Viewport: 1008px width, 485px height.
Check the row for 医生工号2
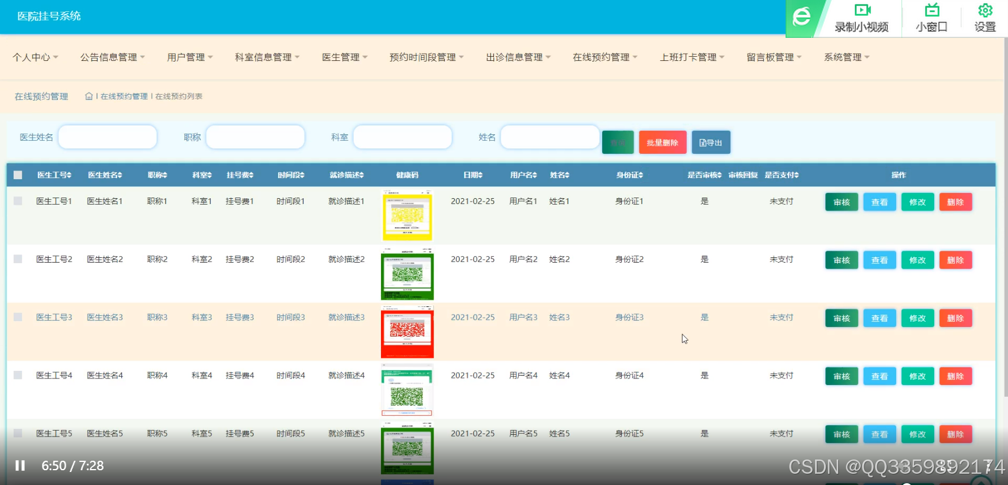18,259
